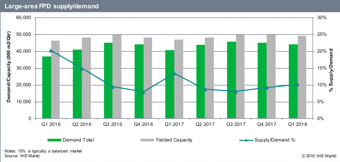Click the green Demand bar for Q1 2016
The image size is (340, 162).
coord(46,88)
